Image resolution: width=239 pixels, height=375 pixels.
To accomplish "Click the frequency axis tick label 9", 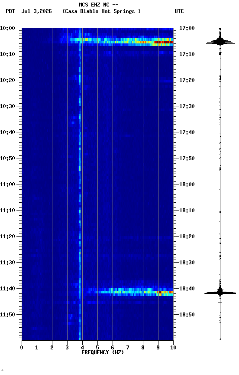I will [158, 348].
